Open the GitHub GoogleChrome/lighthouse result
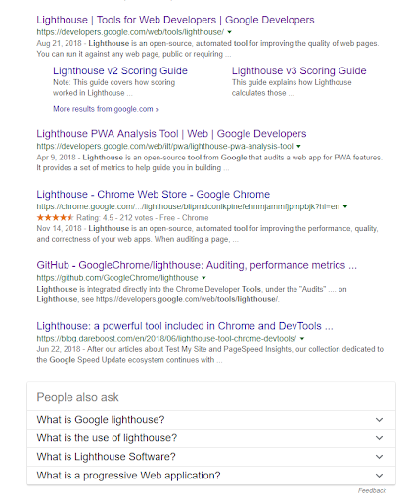 tap(197, 265)
